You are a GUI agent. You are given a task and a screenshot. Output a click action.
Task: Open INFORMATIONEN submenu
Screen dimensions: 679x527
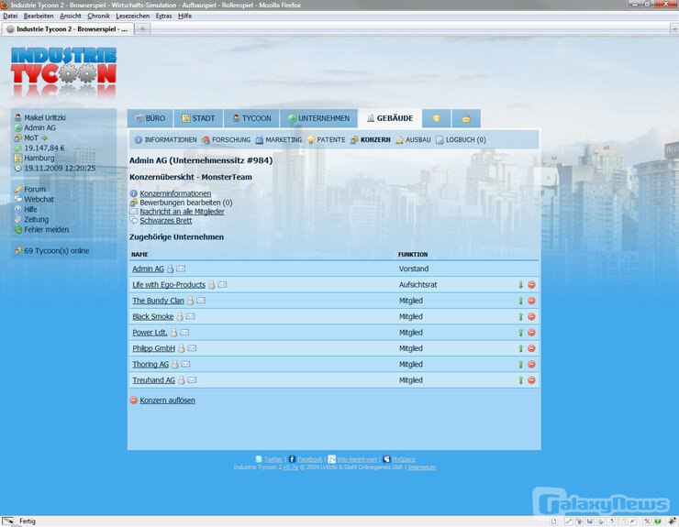point(165,139)
